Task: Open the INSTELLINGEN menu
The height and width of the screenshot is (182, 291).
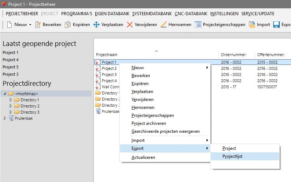Action: click(224, 13)
